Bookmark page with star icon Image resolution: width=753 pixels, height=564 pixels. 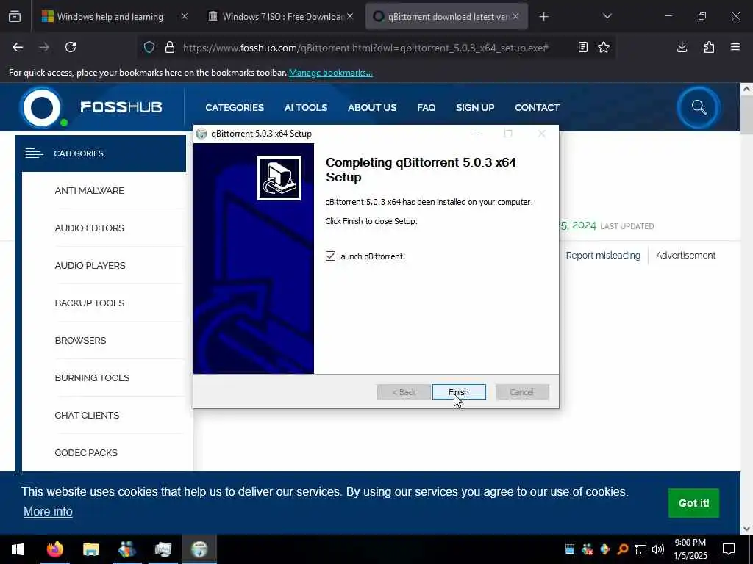click(x=604, y=47)
